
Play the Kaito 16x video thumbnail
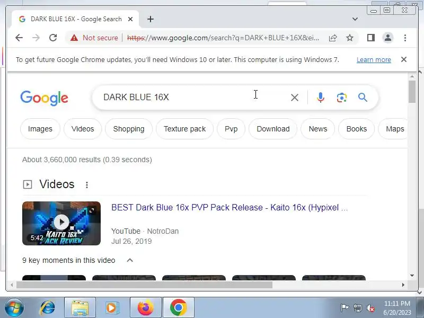coord(61,223)
